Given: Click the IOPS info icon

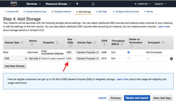Looking at the screenshot, I should tap(104, 44).
